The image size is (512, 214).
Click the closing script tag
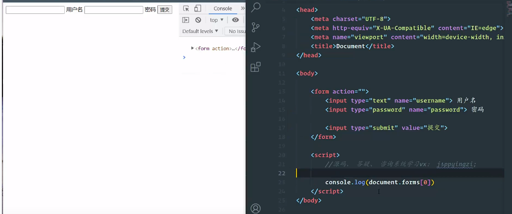pos(327,191)
